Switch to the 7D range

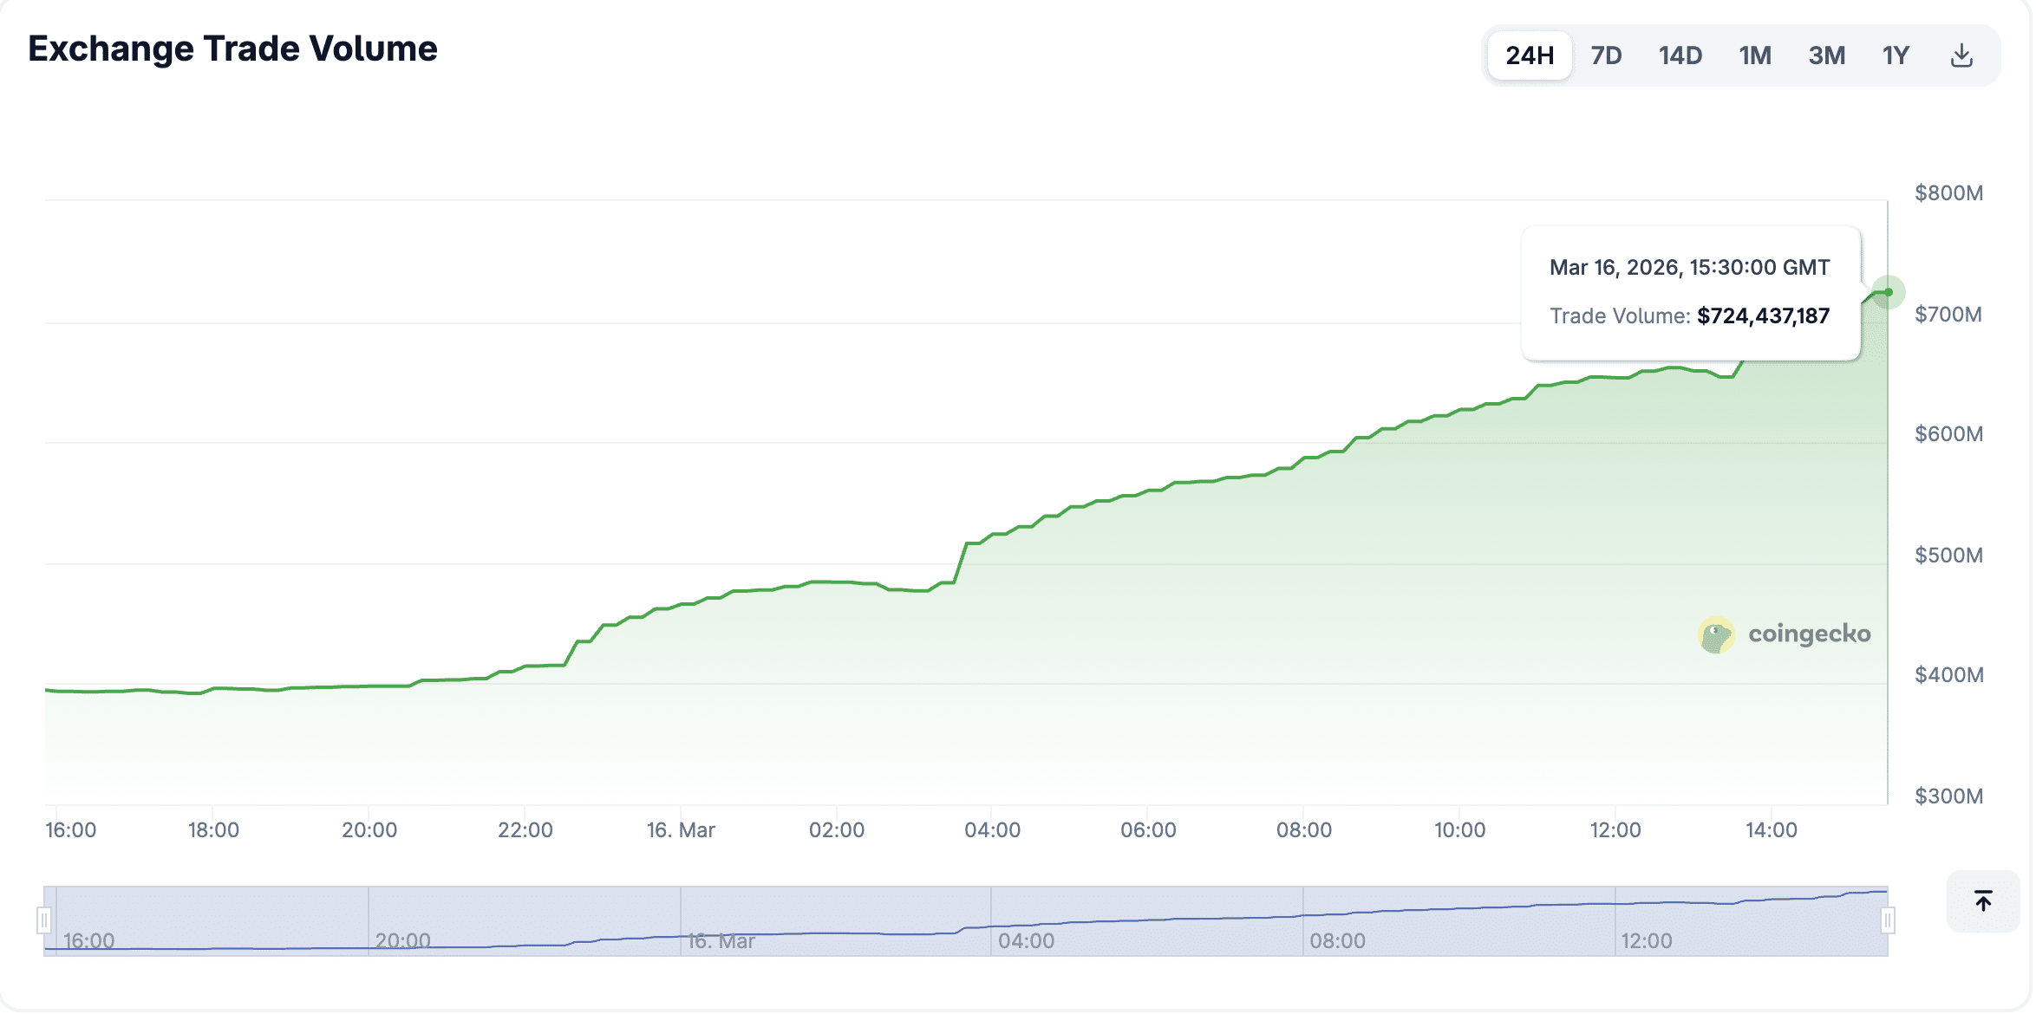tap(1606, 55)
